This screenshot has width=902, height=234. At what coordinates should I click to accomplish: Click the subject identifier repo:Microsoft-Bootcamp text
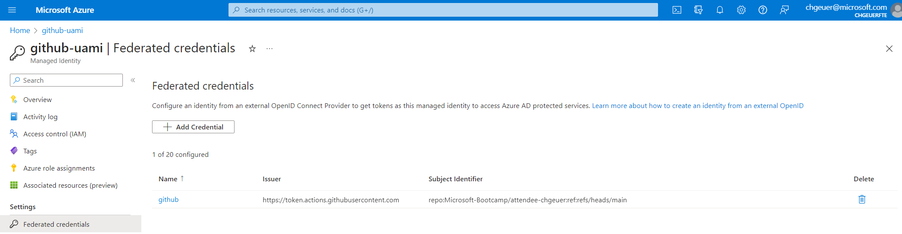[x=527, y=200]
